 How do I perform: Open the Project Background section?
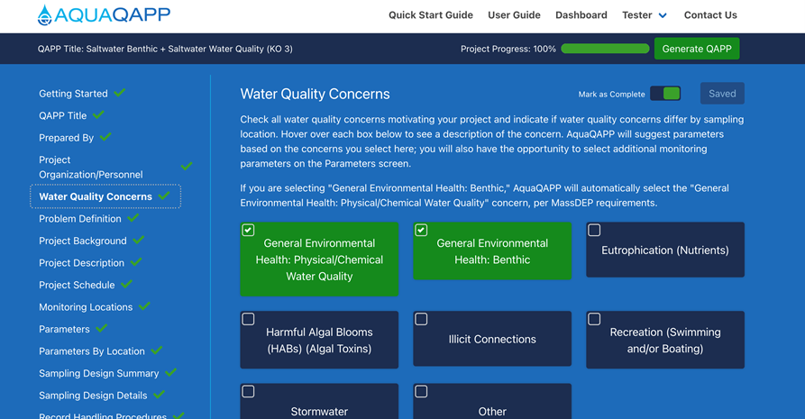point(83,241)
